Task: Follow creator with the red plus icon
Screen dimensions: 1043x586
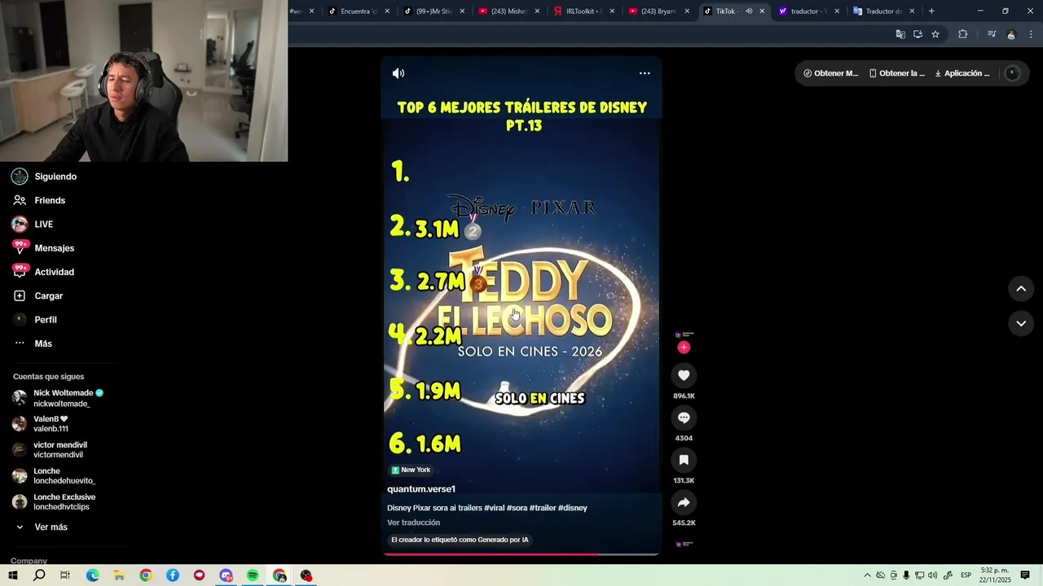Action: pyautogui.click(x=684, y=348)
